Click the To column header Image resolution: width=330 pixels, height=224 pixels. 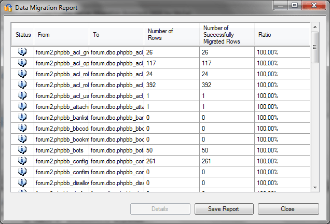click(117, 35)
